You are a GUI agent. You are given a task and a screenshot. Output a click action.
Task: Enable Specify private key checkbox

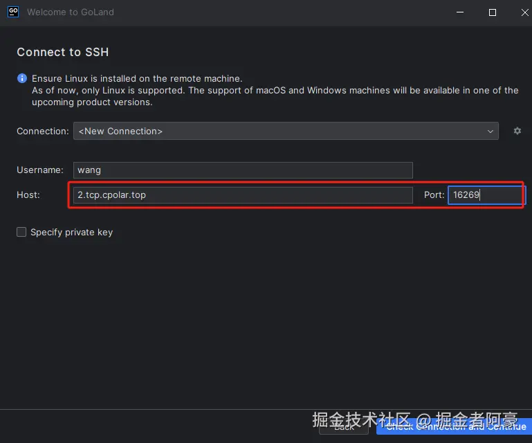pos(21,232)
